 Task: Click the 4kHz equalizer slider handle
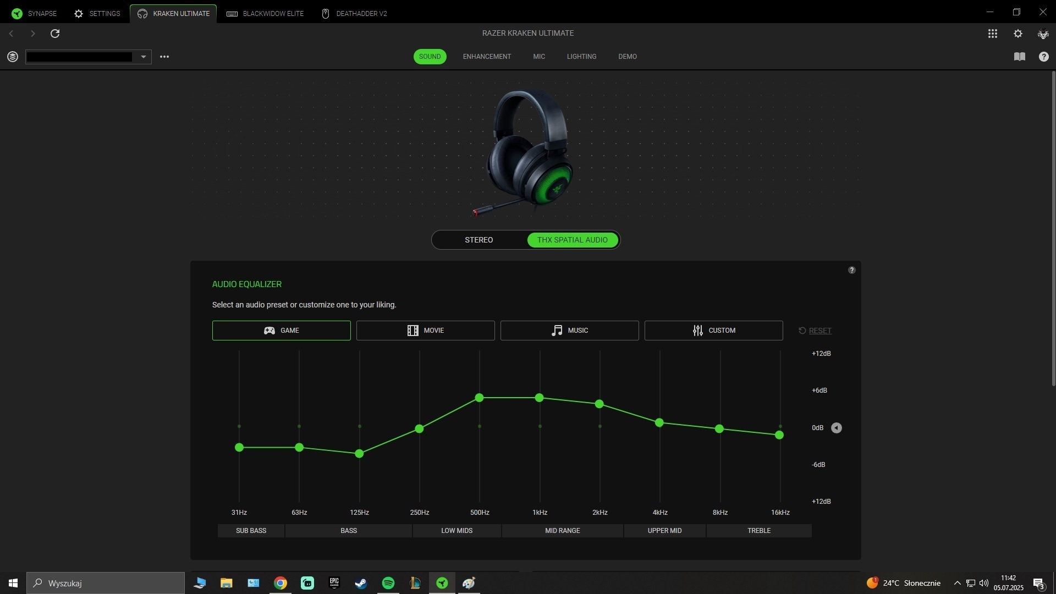(x=659, y=423)
